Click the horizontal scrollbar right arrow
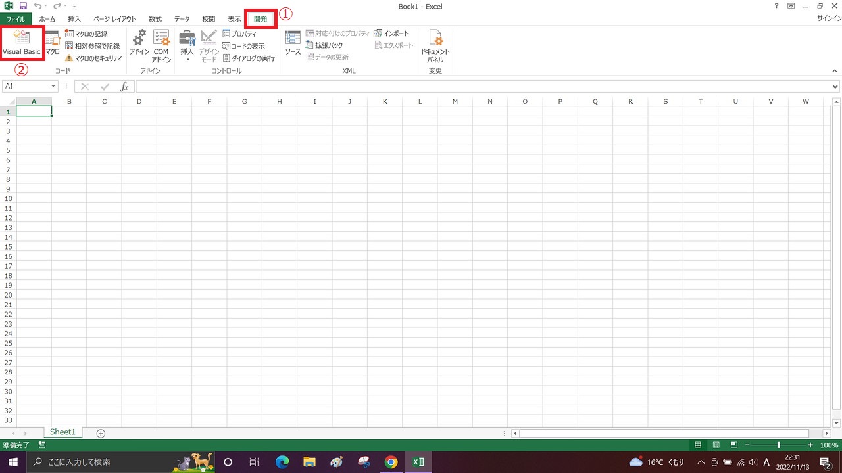 coord(826,434)
